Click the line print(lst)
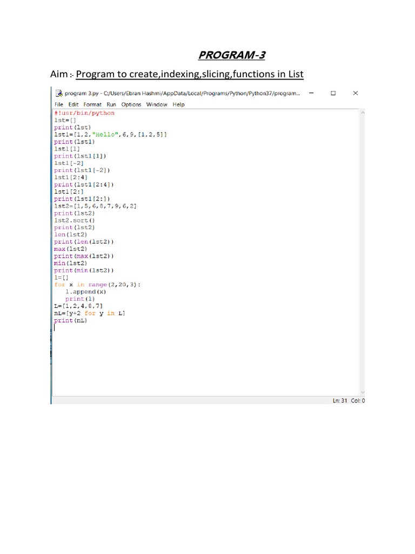Image resolution: width=415 pixels, height=554 pixels. [72, 127]
